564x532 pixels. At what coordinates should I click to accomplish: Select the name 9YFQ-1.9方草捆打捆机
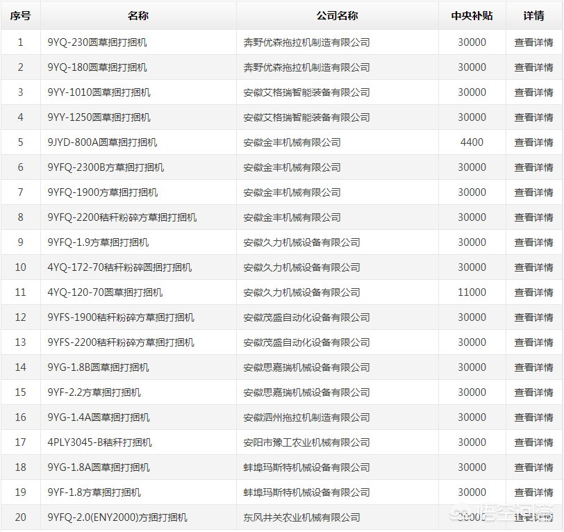point(98,242)
